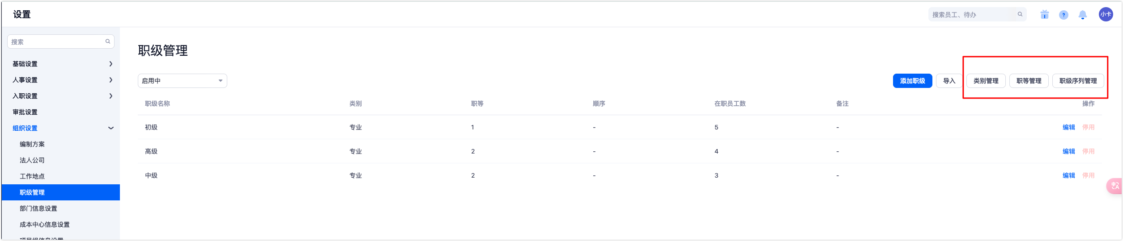Click the magnifier in the top search box

[1020, 14]
